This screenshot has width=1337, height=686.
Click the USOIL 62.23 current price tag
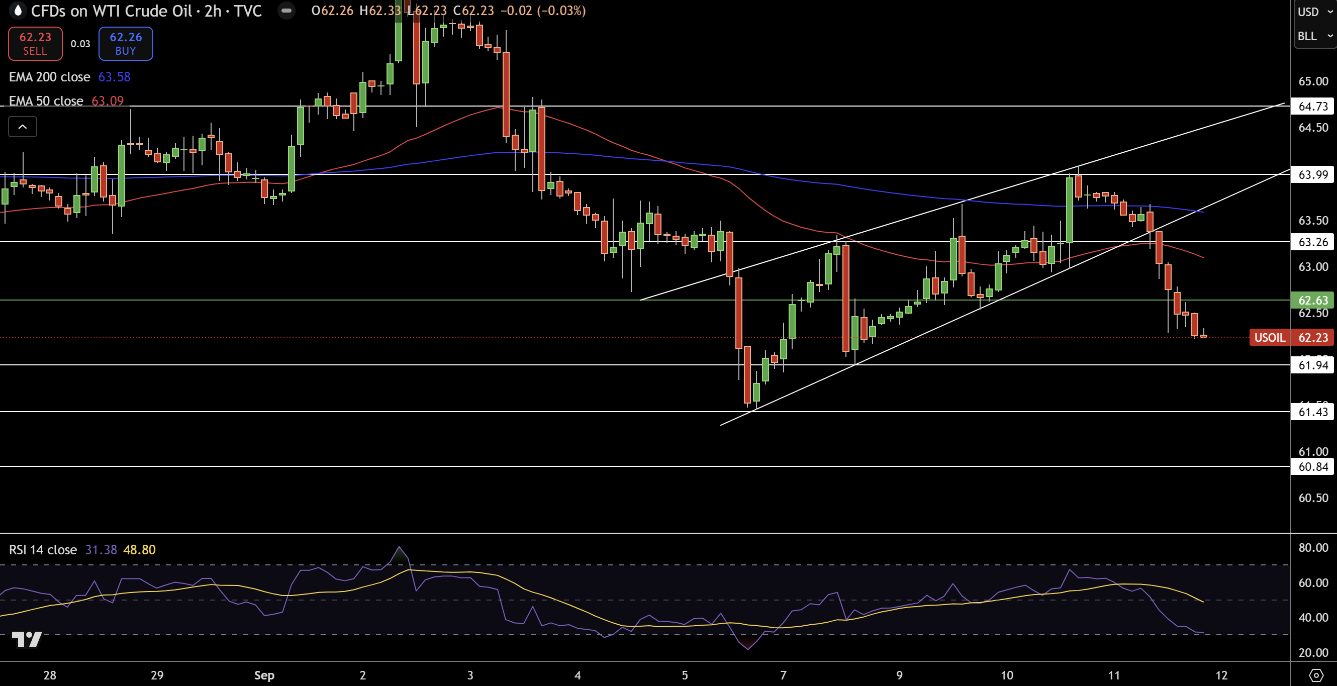pos(1291,337)
